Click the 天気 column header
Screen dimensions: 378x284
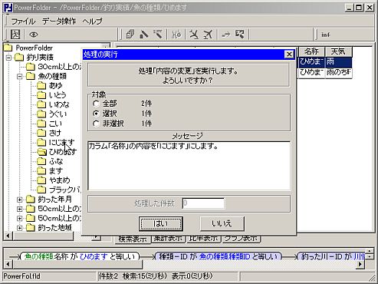point(338,51)
